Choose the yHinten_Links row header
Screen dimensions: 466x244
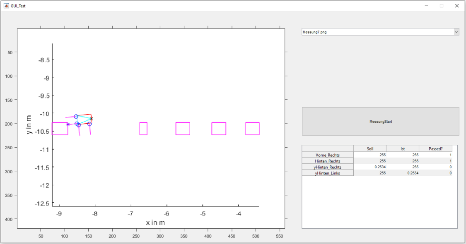tap(327, 173)
